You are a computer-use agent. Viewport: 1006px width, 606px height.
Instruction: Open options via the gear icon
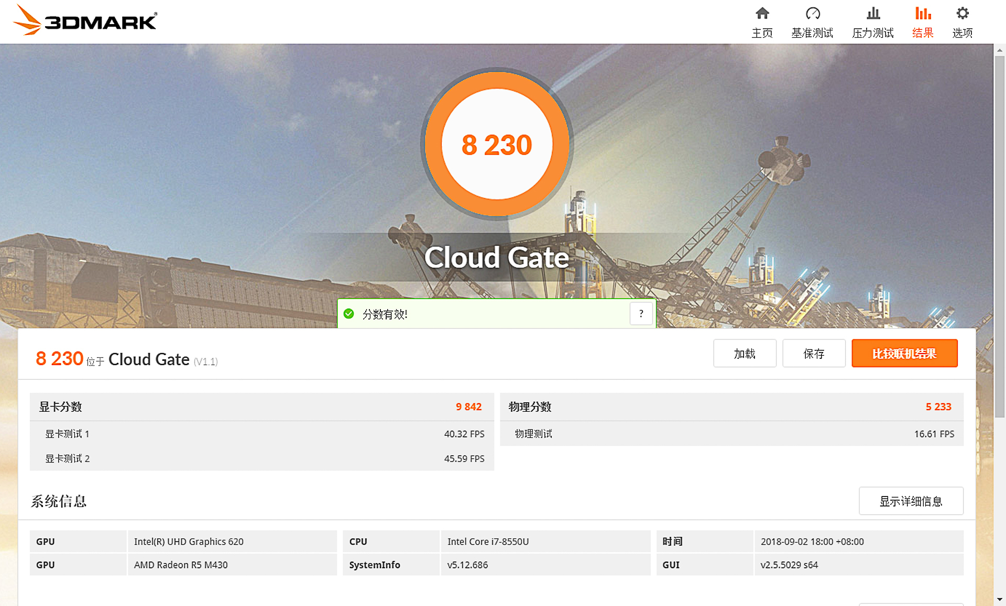963,13
